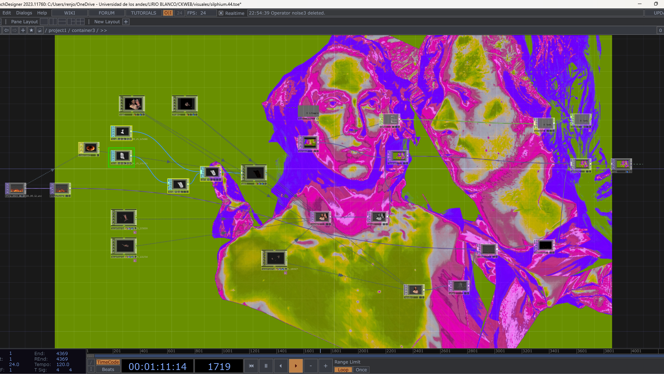
Task: Toggle the Realtime checkbox
Action: click(x=221, y=13)
